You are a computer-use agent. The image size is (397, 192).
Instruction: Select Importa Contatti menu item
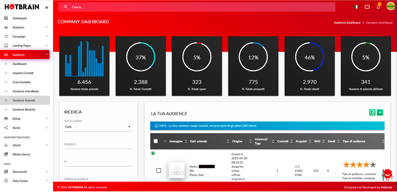click(23, 73)
